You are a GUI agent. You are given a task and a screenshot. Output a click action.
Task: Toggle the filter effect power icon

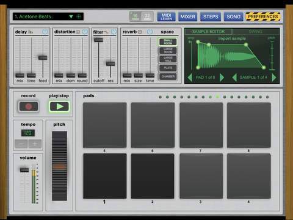tap(114, 32)
